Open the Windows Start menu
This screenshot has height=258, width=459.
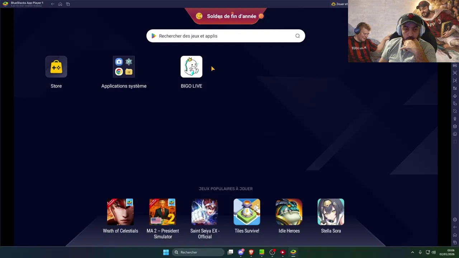point(166,252)
